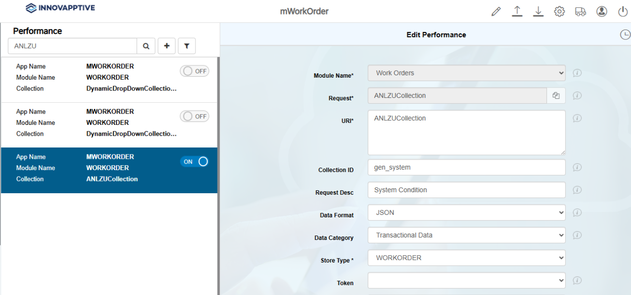Click the Collection ID input field
This screenshot has width=631, height=295.
(466, 168)
